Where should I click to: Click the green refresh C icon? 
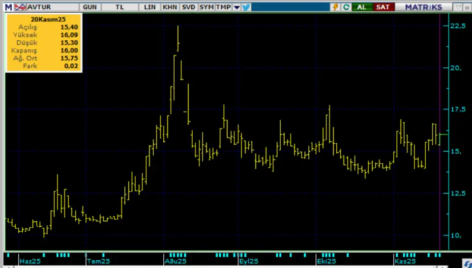347,7
